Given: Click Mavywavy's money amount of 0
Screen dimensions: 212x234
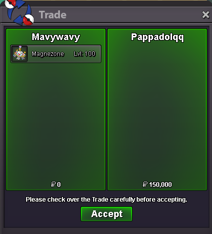Looking at the screenshot, I should (x=59, y=185).
